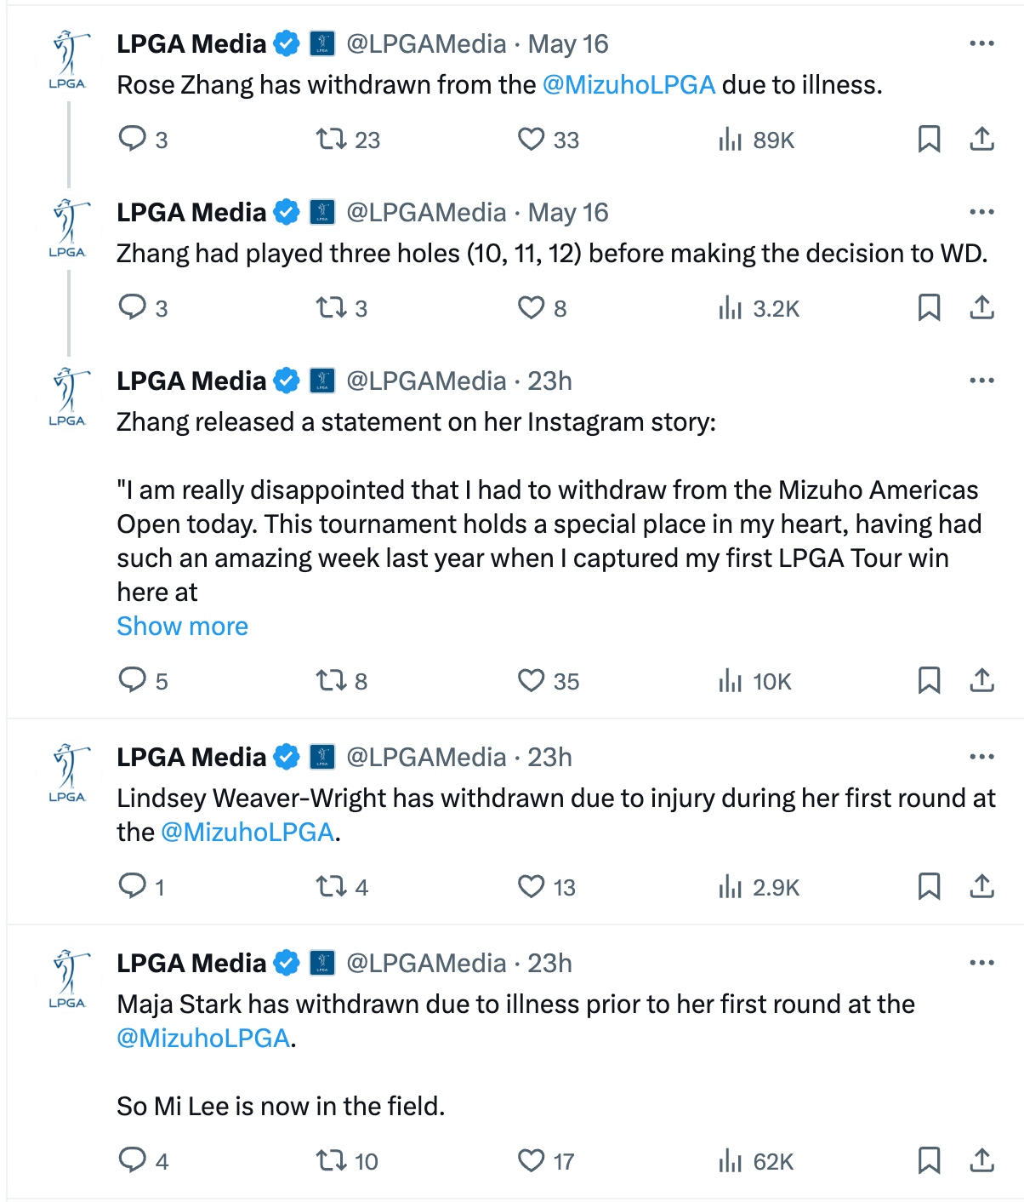Bookmark the Zhang Instagram statement tweet

pyautogui.click(x=929, y=680)
